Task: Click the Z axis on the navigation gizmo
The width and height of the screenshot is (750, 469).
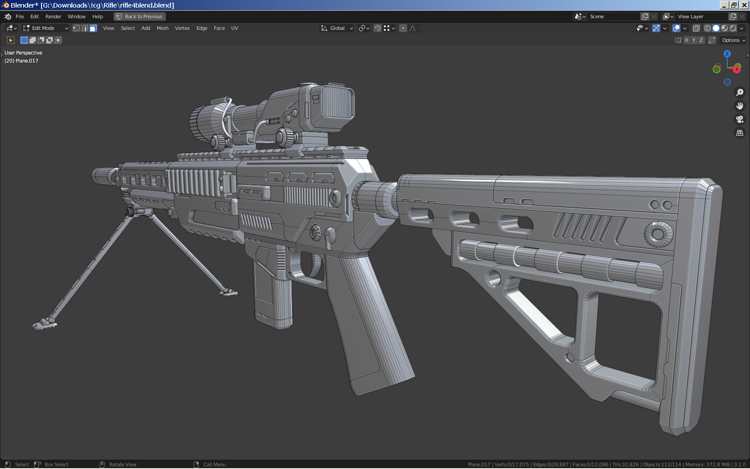Action: click(727, 54)
